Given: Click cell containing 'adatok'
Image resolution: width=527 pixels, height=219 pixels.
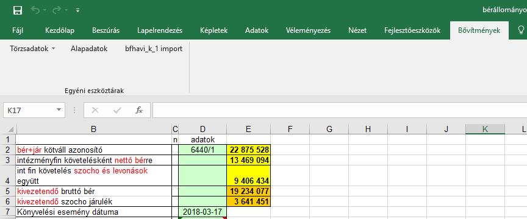Looking at the screenshot, I should click(x=203, y=139).
